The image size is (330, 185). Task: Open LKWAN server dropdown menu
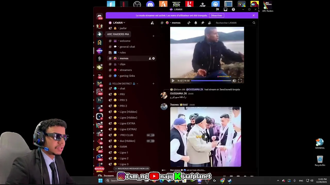click(119, 23)
